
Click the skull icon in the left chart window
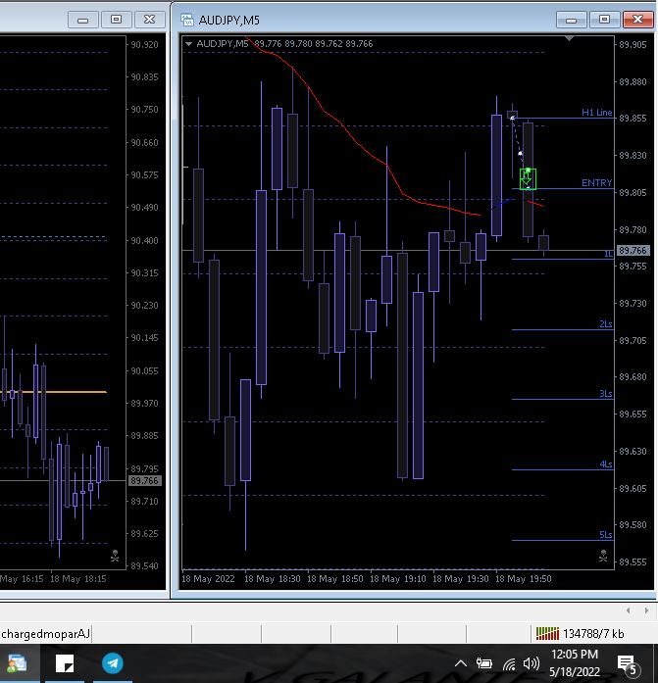[x=115, y=556]
